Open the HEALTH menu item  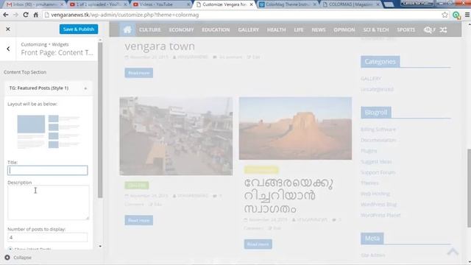277,29
